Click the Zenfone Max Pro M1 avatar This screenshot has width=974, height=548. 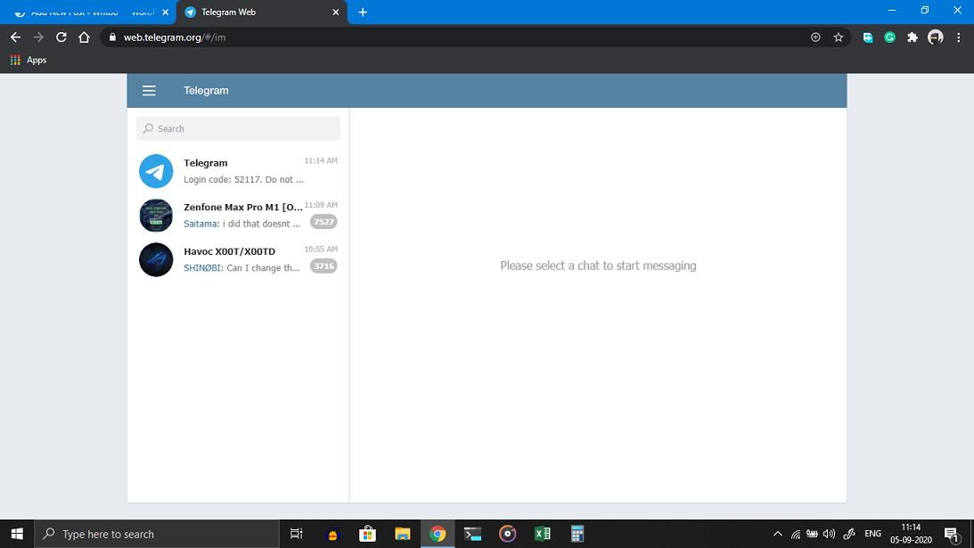(x=156, y=215)
